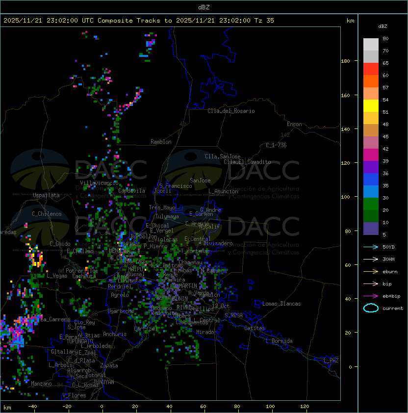Click the 'Catitas' map label
This screenshot has width=408, height=413.
click(255, 328)
